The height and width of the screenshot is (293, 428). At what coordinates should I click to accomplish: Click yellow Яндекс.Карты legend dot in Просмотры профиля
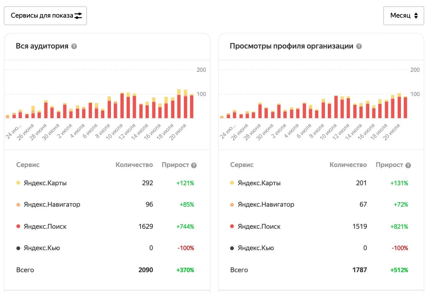coord(232,183)
